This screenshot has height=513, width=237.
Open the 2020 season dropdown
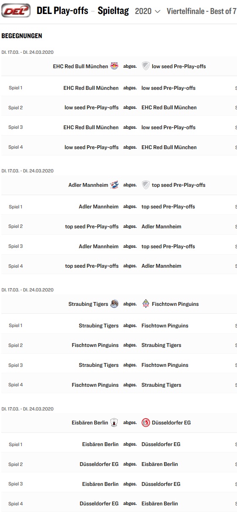click(148, 11)
